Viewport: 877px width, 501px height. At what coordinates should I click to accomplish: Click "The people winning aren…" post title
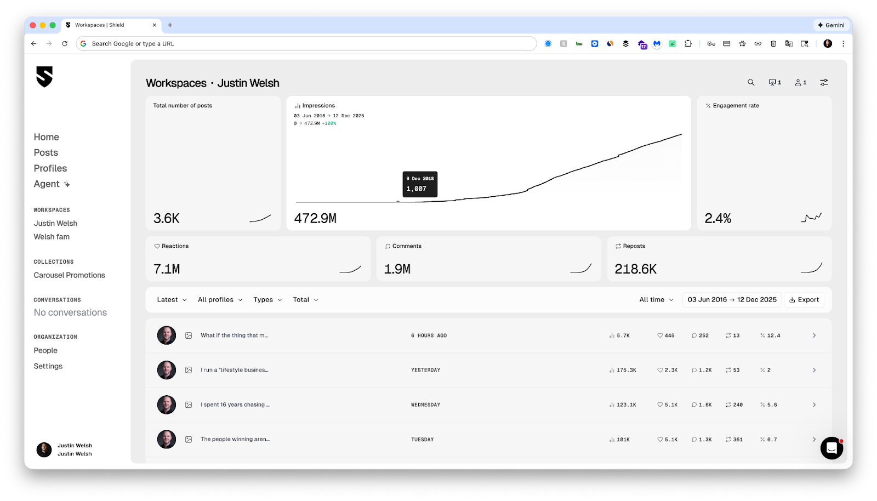pyautogui.click(x=235, y=440)
